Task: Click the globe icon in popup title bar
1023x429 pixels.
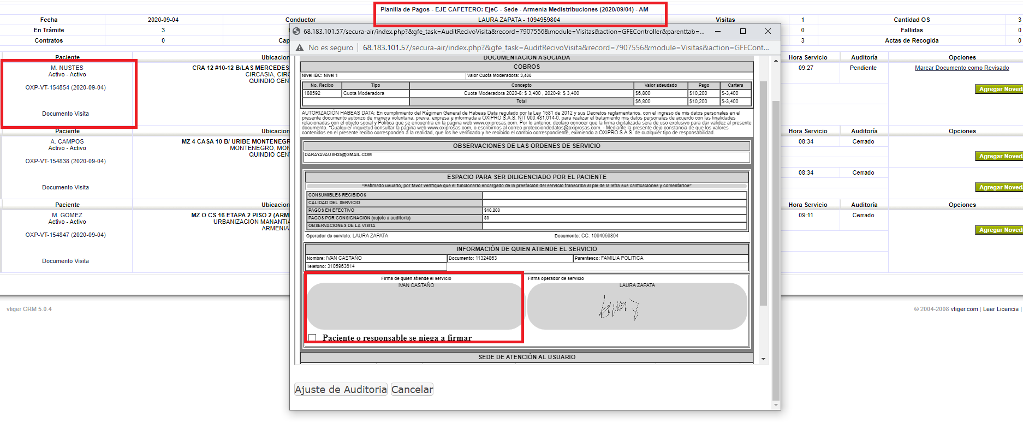Action: [296, 31]
